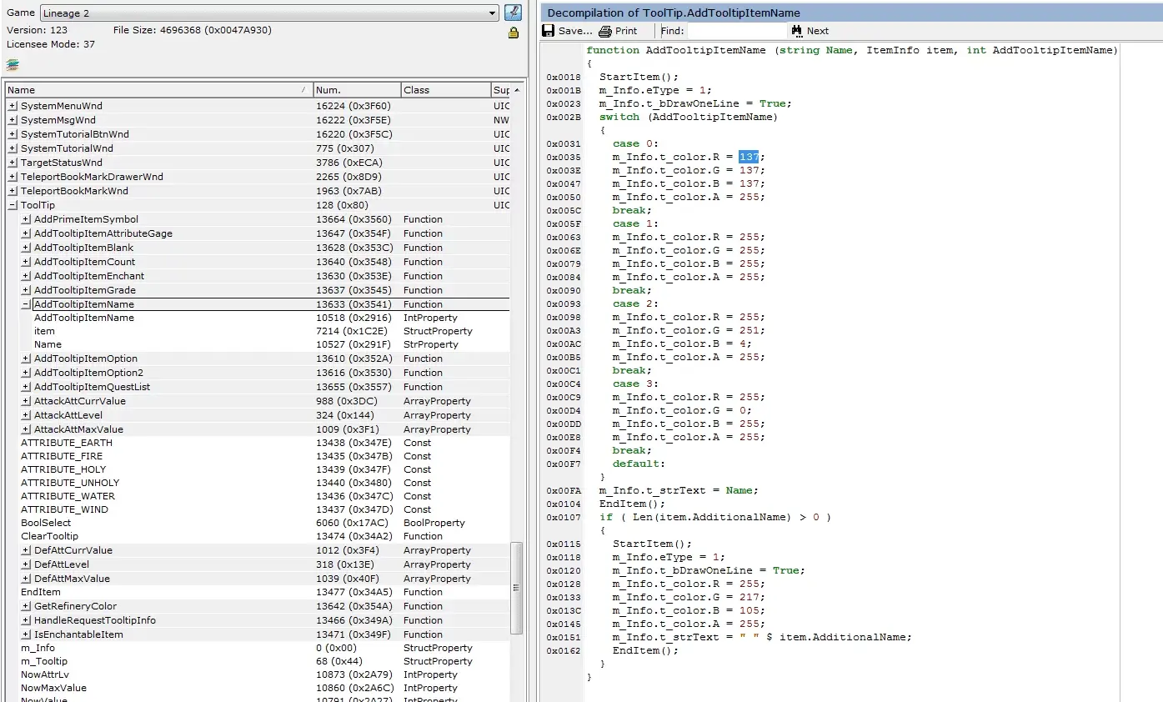Select the ATTRIBUTE_HOLY constant
This screenshot has width=1163, height=702.
coord(258,469)
